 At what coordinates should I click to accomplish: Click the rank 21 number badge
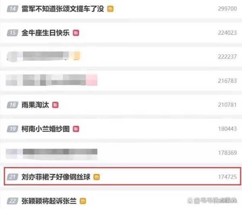tap(13, 177)
